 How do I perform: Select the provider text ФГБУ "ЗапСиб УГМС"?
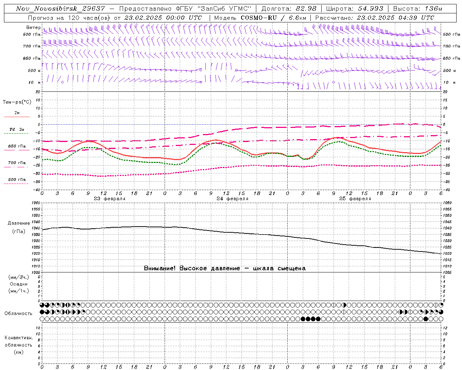213,9
